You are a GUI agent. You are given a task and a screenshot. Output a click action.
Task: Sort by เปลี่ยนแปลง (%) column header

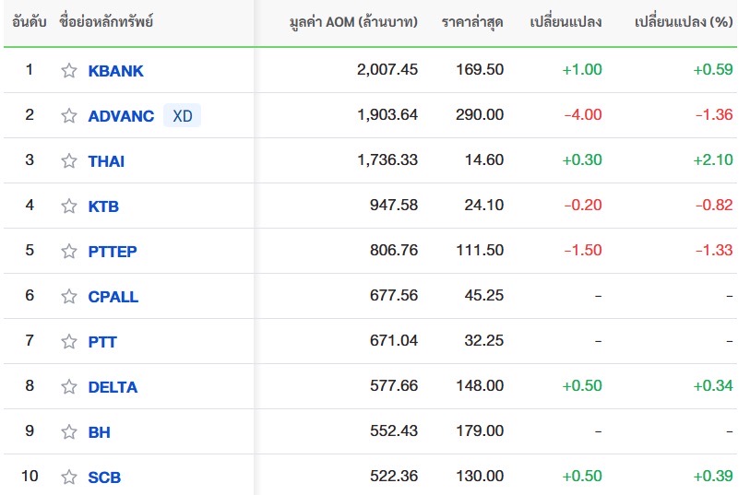[x=684, y=22]
